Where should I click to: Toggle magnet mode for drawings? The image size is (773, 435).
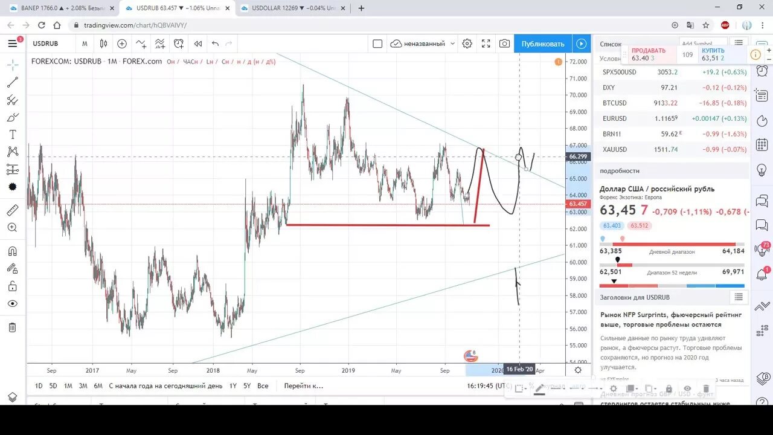(12, 251)
